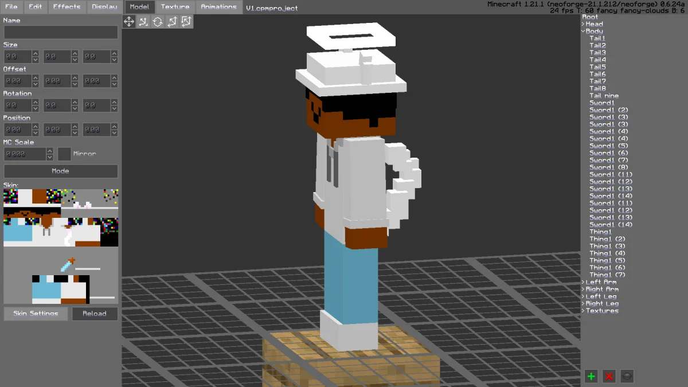Screen dimensions: 688x387
Task: Select the axis tool with box outline
Action: [186, 21]
